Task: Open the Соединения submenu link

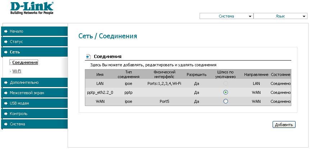Action: (25, 62)
